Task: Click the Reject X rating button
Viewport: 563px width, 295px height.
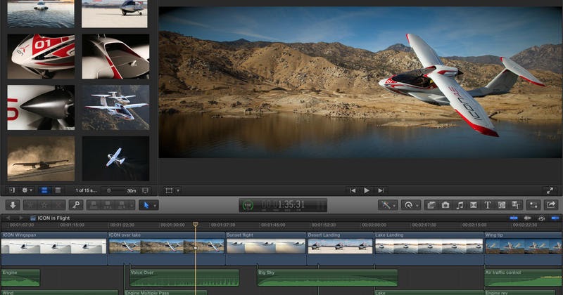Action: 58,205
